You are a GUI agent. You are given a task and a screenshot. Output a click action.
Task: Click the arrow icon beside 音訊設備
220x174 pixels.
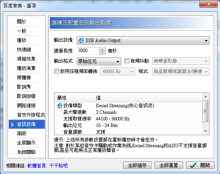[12, 124]
